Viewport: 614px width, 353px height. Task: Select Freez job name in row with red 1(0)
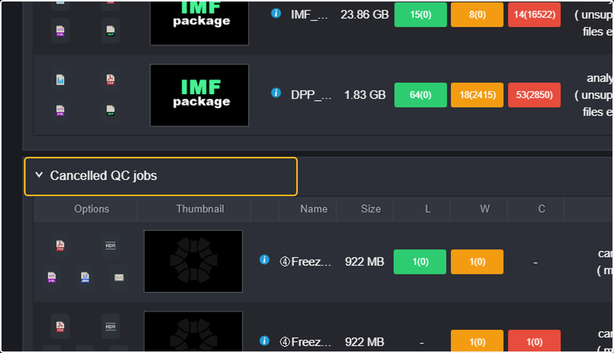coord(305,342)
